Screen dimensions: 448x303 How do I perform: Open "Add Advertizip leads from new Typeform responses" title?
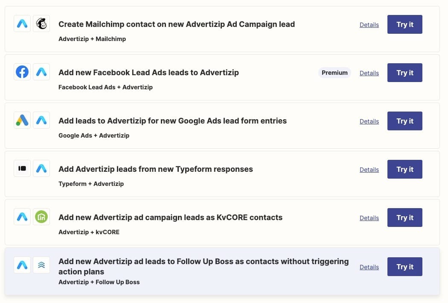[155, 169]
